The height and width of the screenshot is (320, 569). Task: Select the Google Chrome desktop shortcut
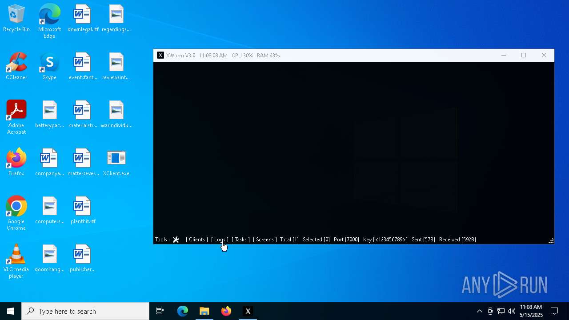pyautogui.click(x=16, y=213)
